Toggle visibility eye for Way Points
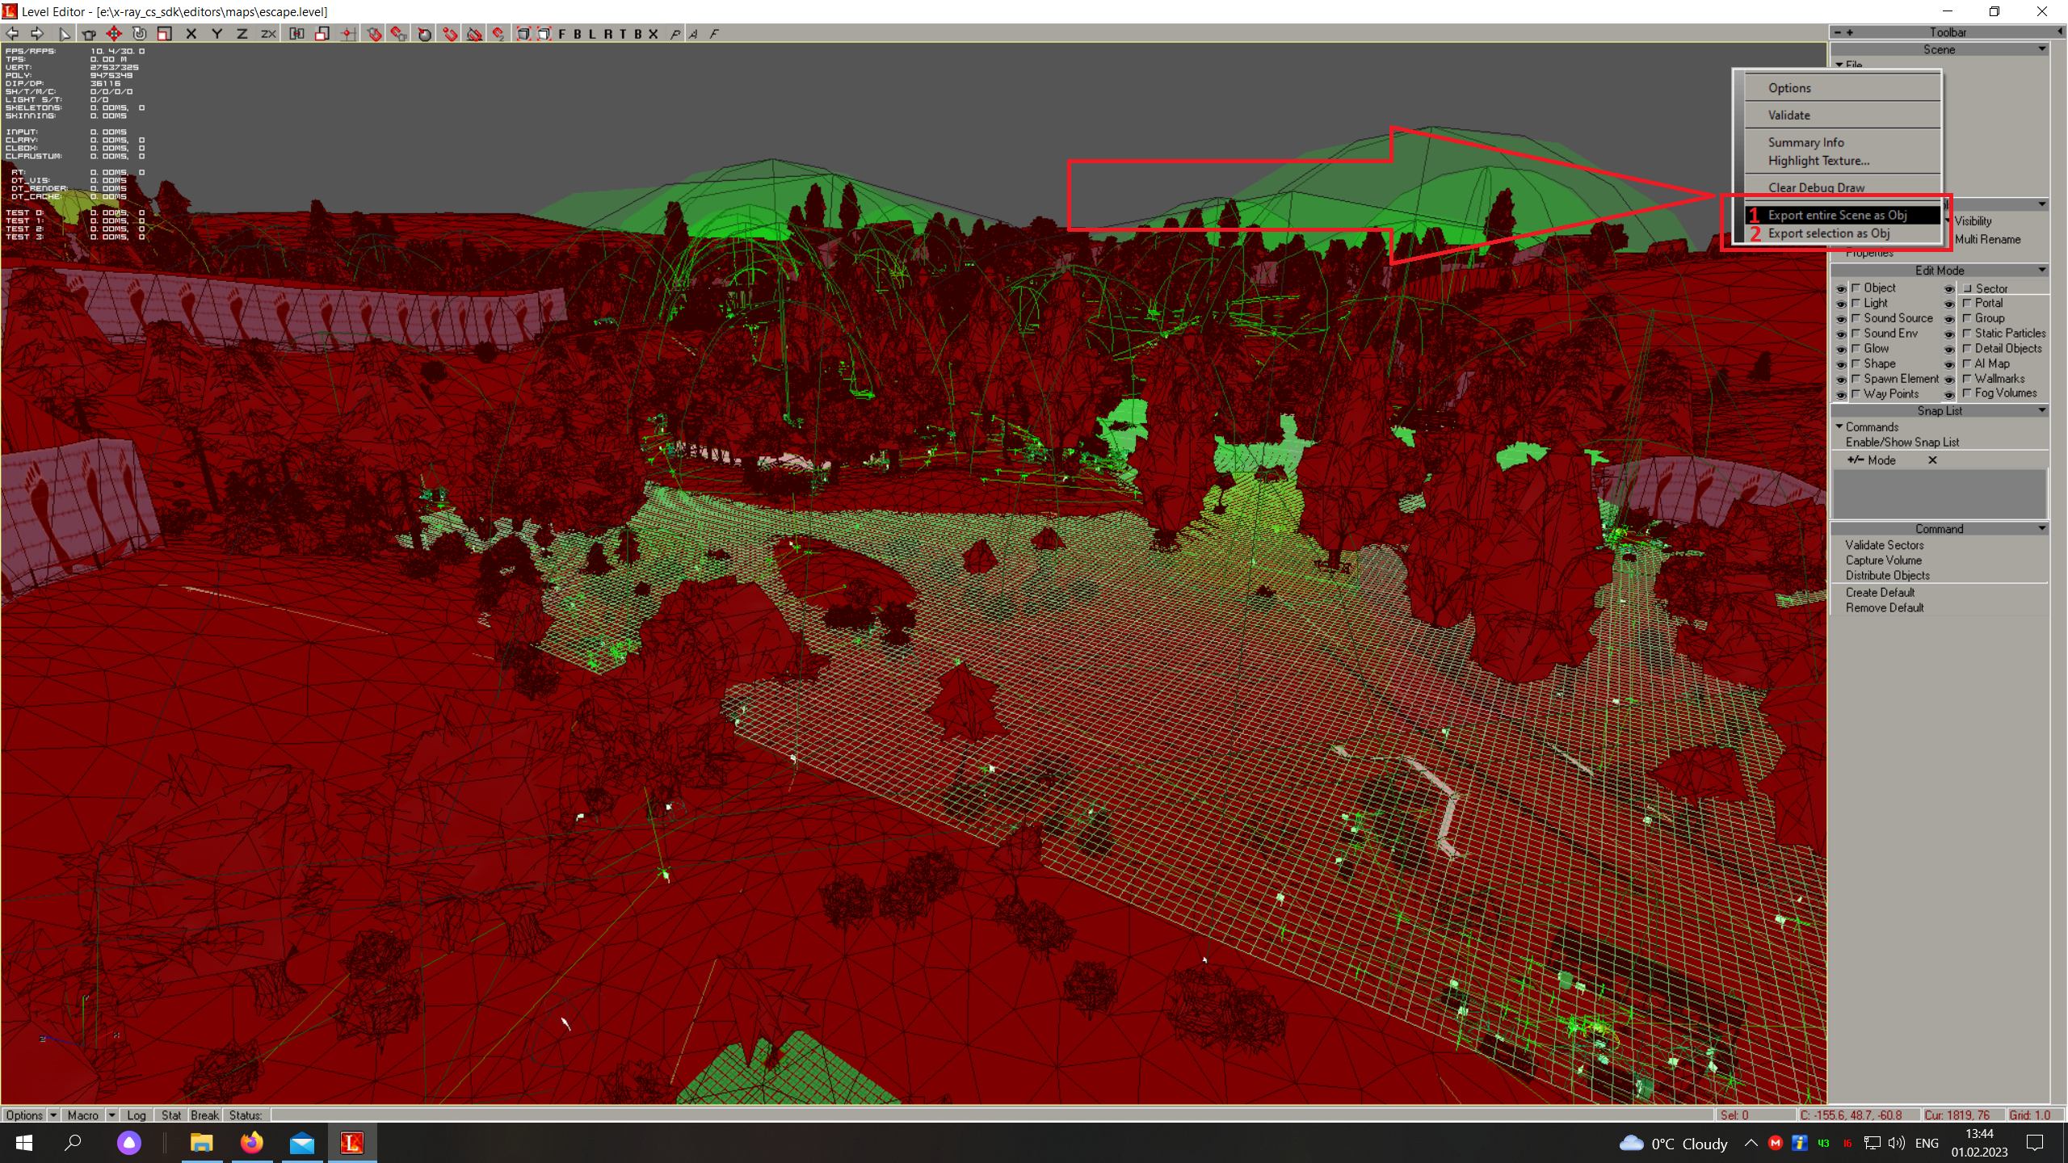Image resolution: width=2068 pixels, height=1163 pixels. pos(1841,394)
